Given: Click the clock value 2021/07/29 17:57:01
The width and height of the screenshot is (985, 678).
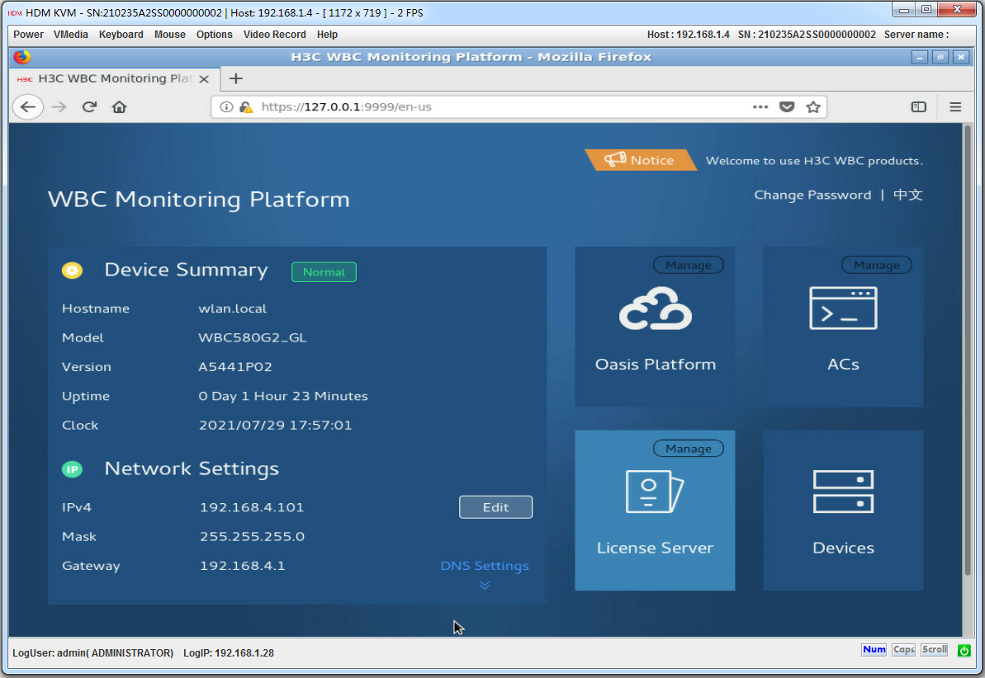Looking at the screenshot, I should click(x=275, y=425).
